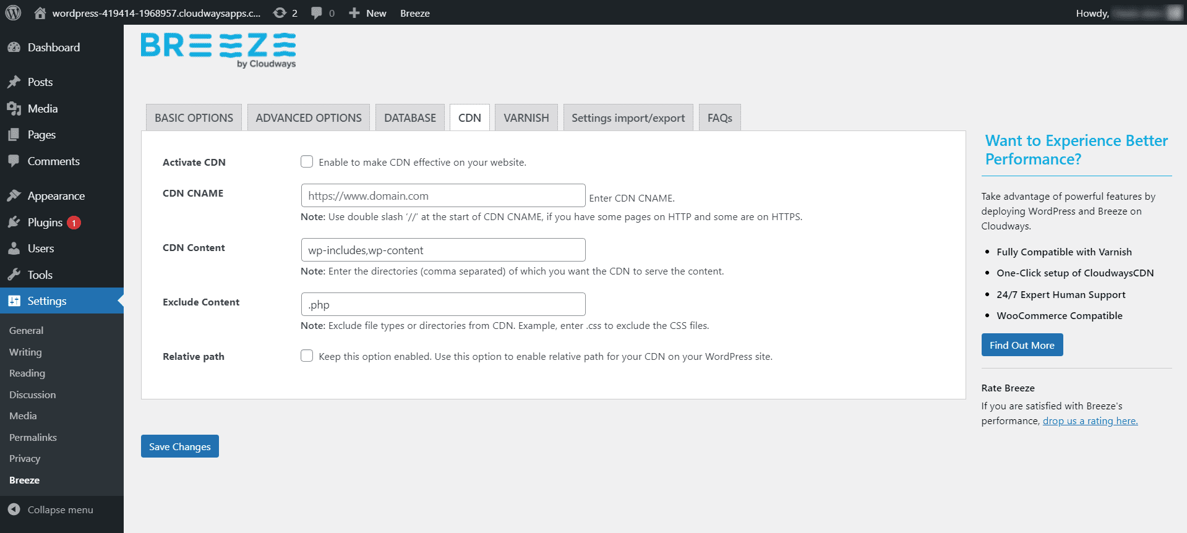The image size is (1187, 533).
Task: Open the comments bubble icon in the admin bar
Action: (x=316, y=13)
